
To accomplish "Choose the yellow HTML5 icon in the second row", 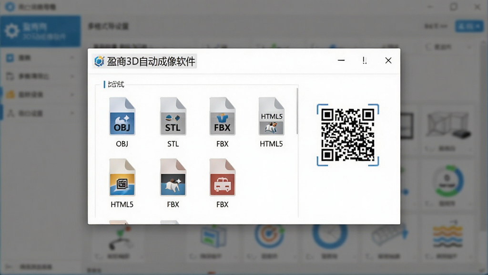I will 122,177.
